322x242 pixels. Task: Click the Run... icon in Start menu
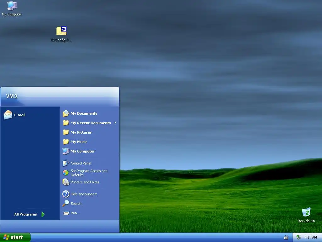point(66,213)
